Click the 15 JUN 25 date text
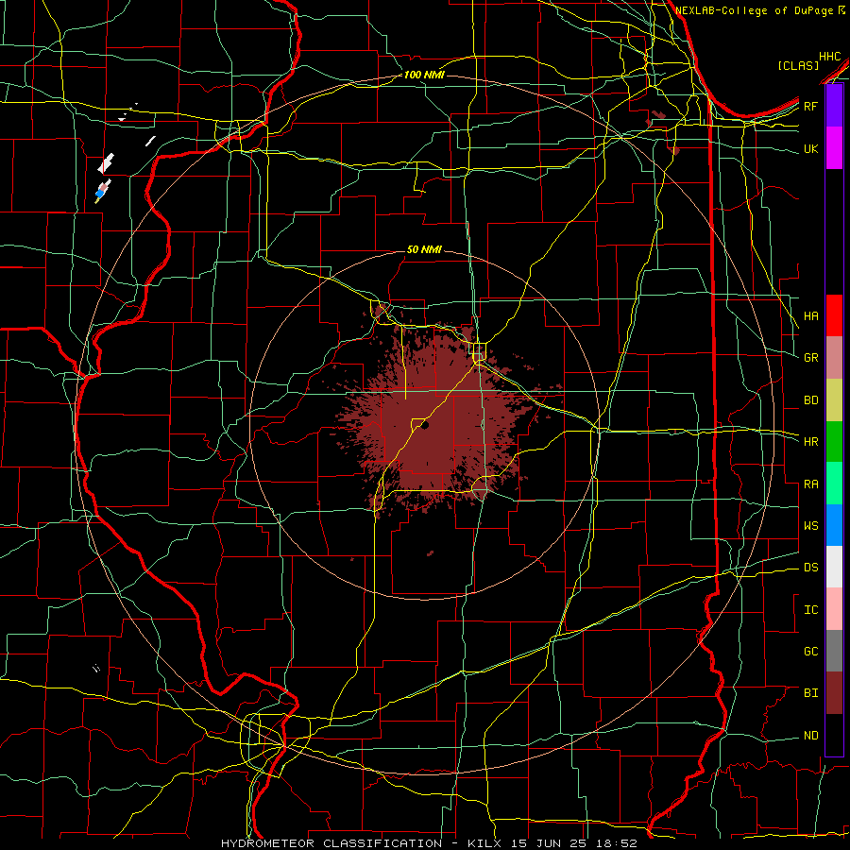The width and height of the screenshot is (850, 850). coord(551,843)
